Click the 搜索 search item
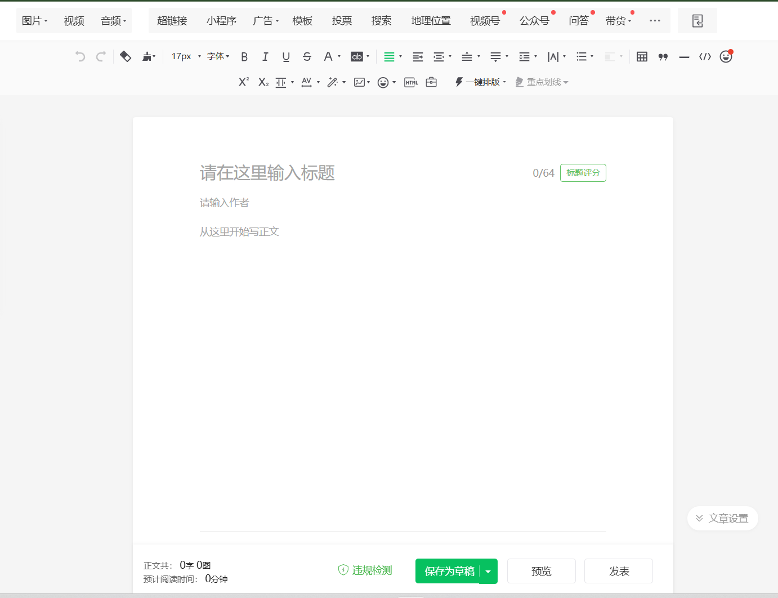This screenshot has height=598, width=778. (381, 21)
